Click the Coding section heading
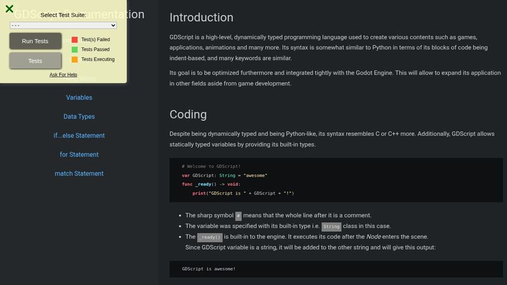Image resolution: width=507 pixels, height=285 pixels. [188, 115]
